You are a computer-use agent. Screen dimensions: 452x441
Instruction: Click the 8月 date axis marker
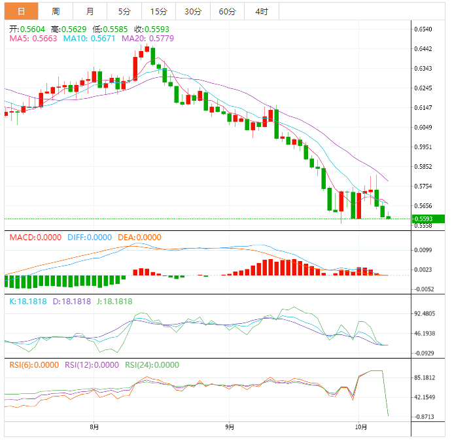point(94,427)
